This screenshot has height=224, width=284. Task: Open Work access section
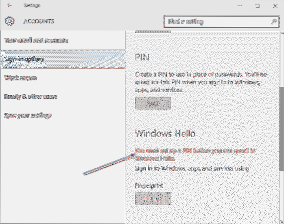click(63, 78)
